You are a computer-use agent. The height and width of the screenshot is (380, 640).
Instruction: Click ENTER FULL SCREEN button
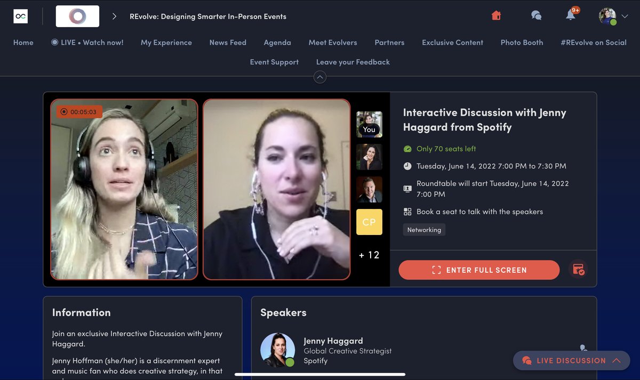click(x=479, y=270)
